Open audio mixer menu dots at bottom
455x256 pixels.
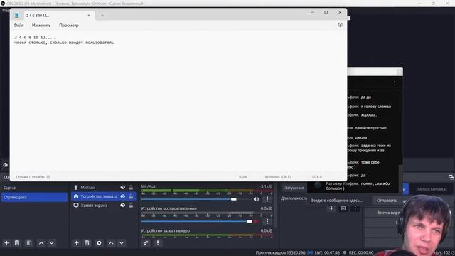tap(158, 243)
